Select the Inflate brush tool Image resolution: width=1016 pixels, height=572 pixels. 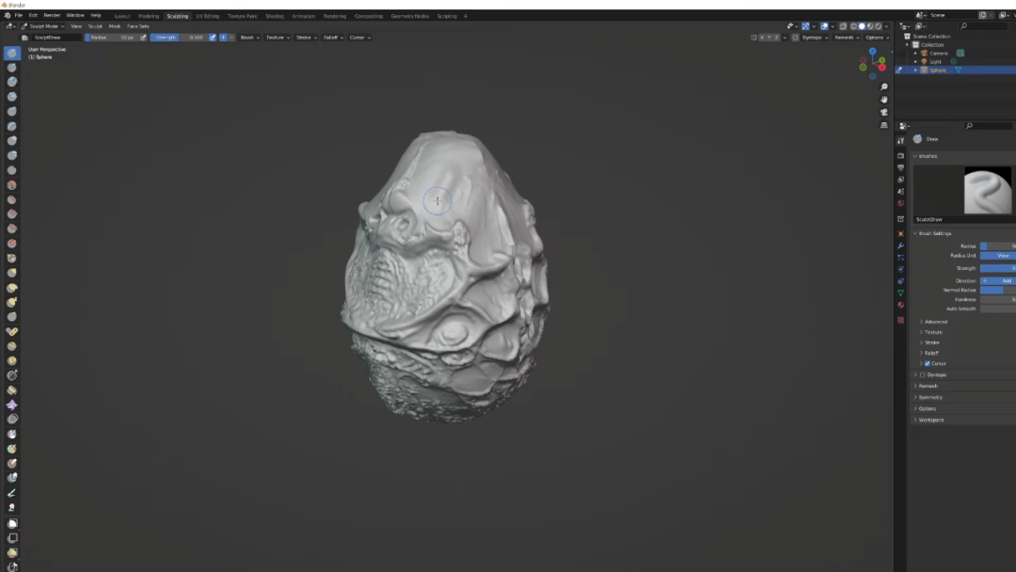coord(11,141)
